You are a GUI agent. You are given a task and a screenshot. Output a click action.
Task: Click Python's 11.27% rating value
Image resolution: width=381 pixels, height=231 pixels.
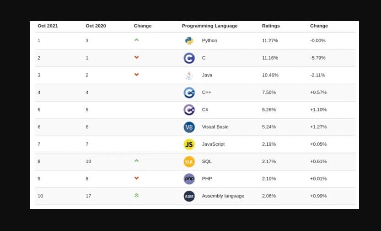click(270, 41)
